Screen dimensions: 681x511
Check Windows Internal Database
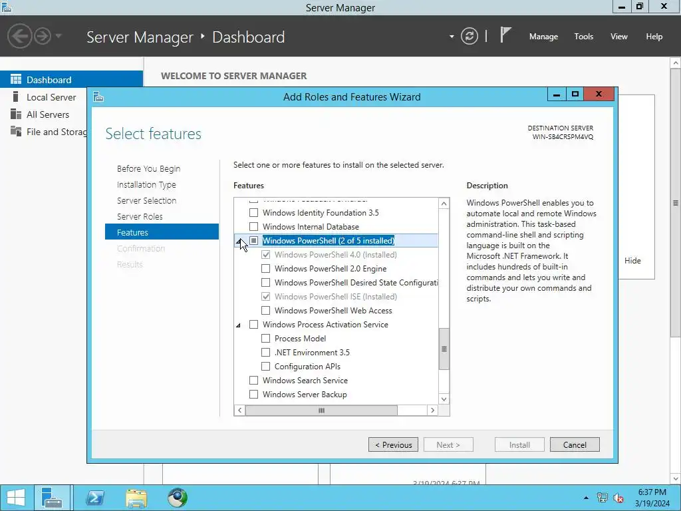coord(253,226)
